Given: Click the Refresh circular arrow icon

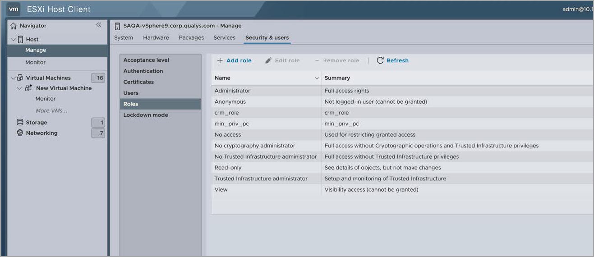Looking at the screenshot, I should pyautogui.click(x=380, y=60).
